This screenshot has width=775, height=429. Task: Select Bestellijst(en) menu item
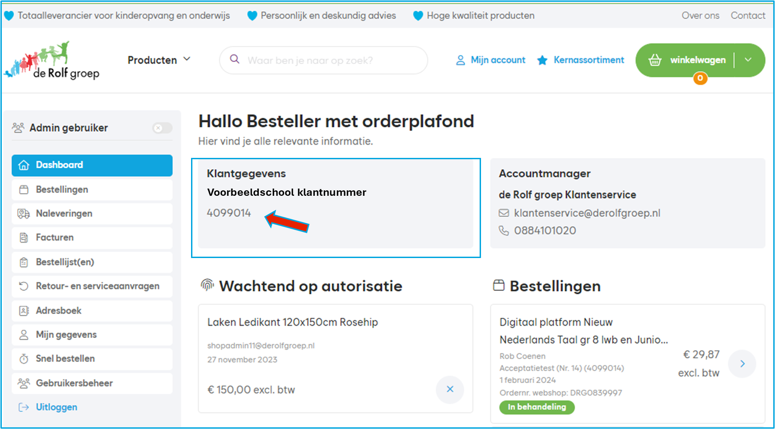[92, 262]
